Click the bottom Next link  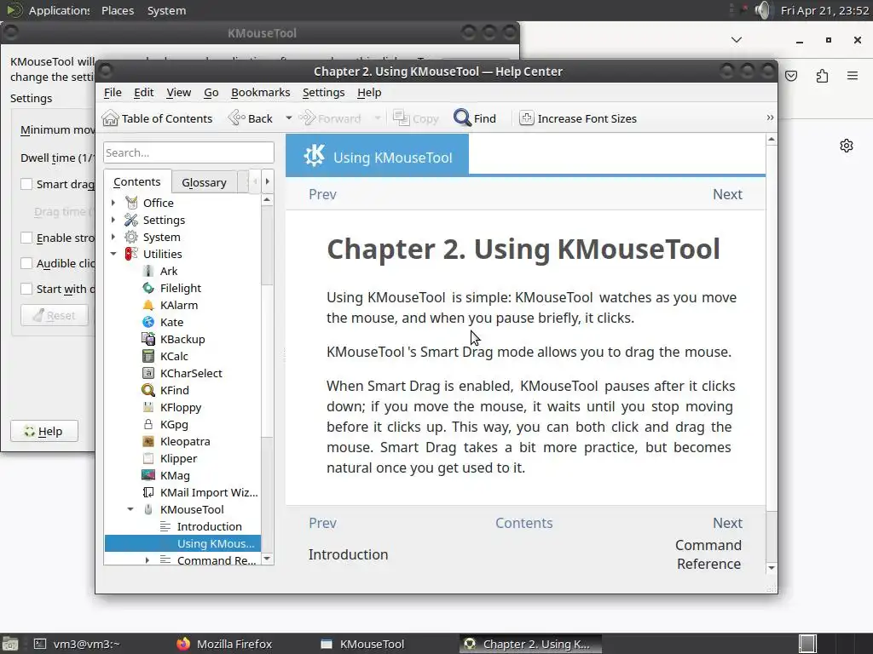(x=727, y=524)
